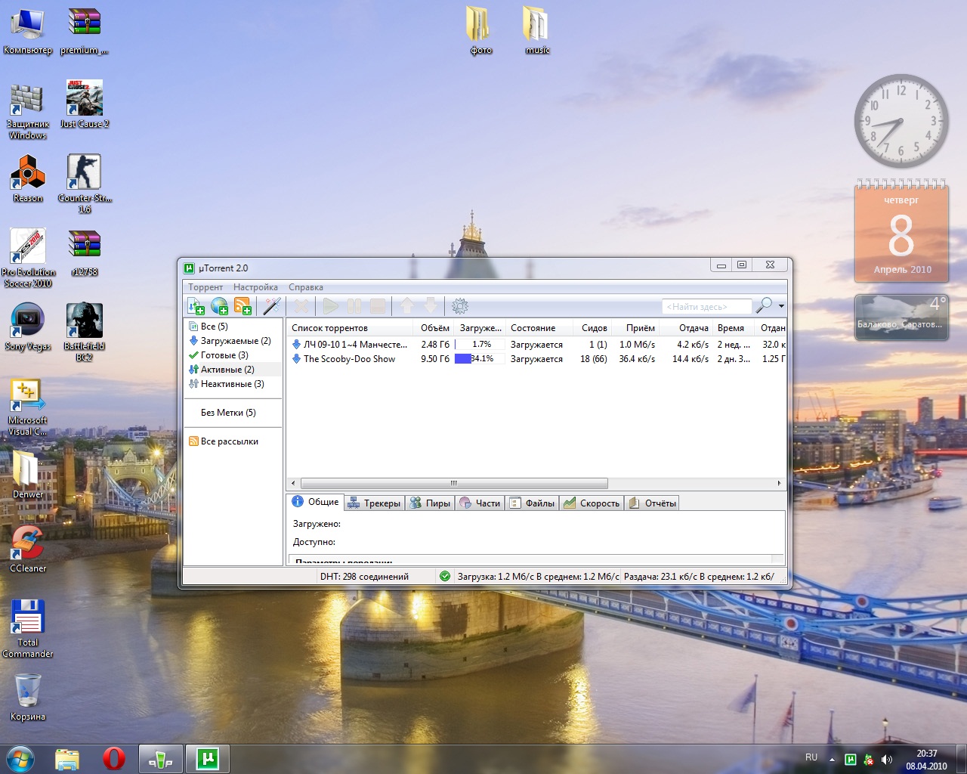Click the Add Torrent toolbar icon

pos(196,306)
